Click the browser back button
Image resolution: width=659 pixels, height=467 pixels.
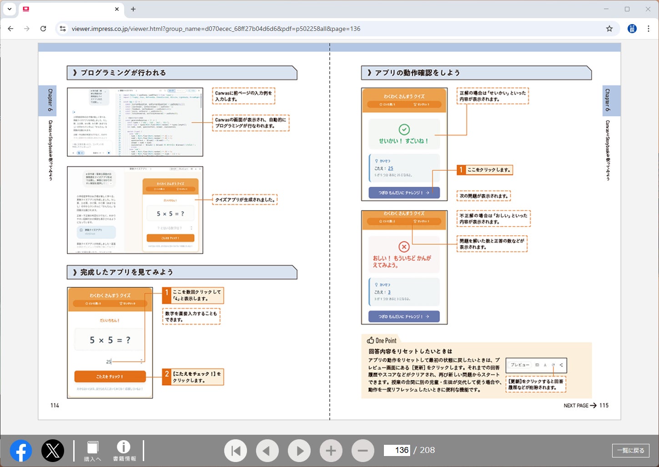point(10,29)
